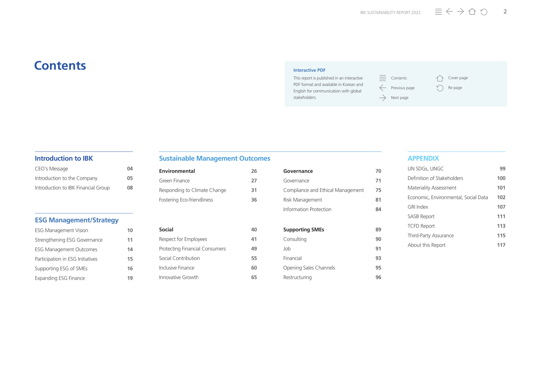Click the APPENDIX section title
Viewport: 542px width, 367px height.
click(423, 158)
